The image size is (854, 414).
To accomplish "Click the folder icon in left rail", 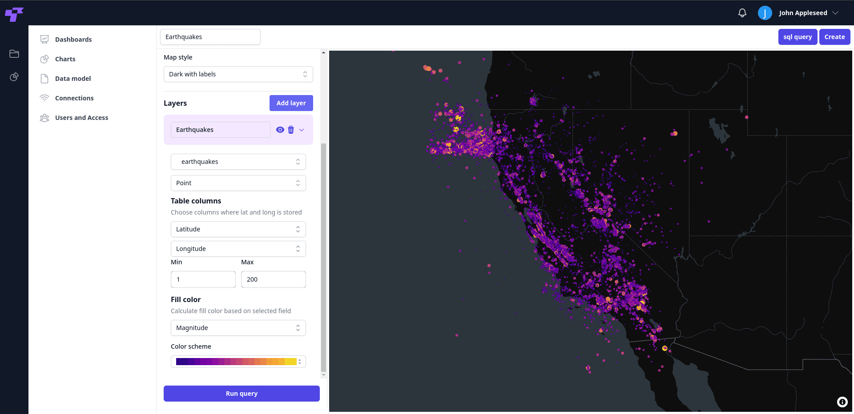I will (14, 54).
